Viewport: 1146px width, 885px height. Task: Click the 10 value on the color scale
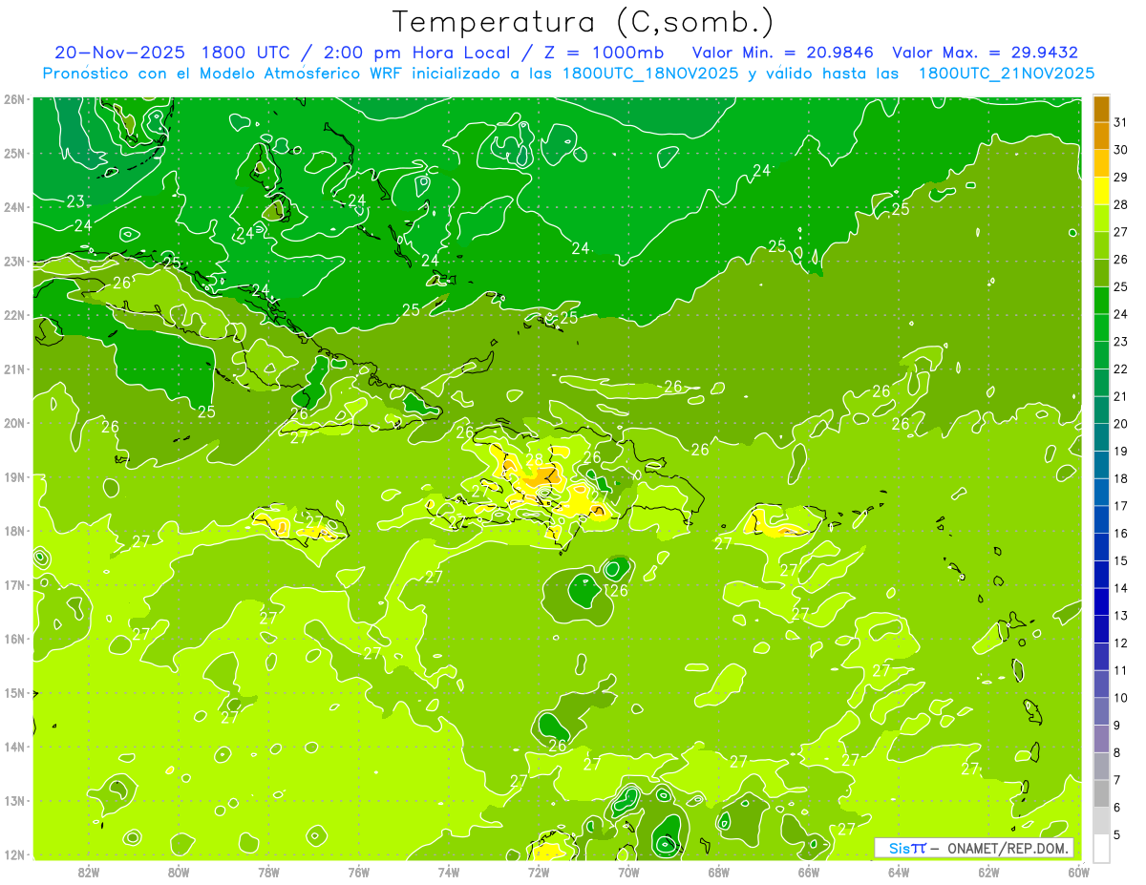click(1120, 698)
